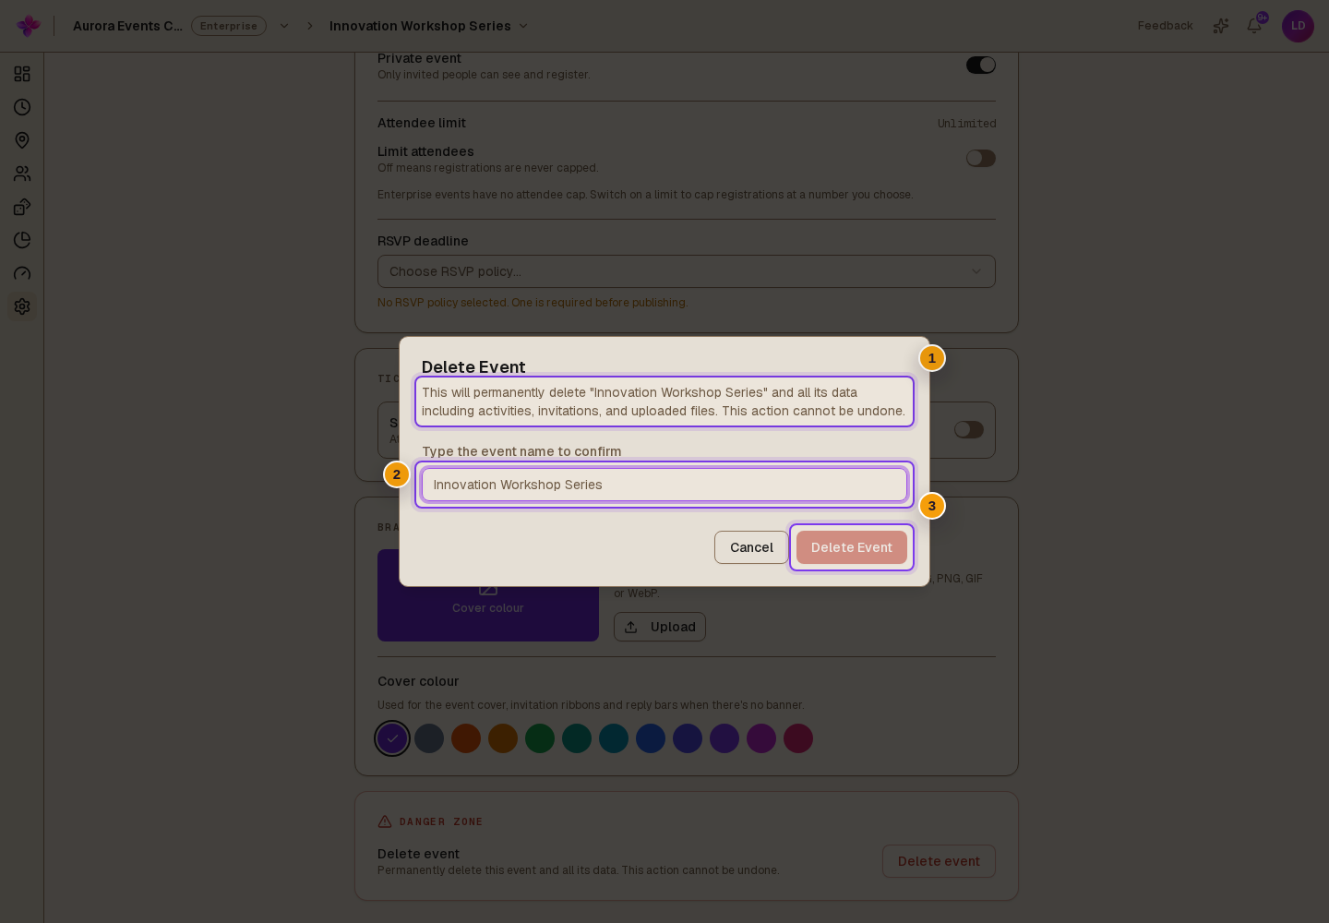Open the location pin icon in sidebar
This screenshot has width=1329, height=923.
point(22,140)
